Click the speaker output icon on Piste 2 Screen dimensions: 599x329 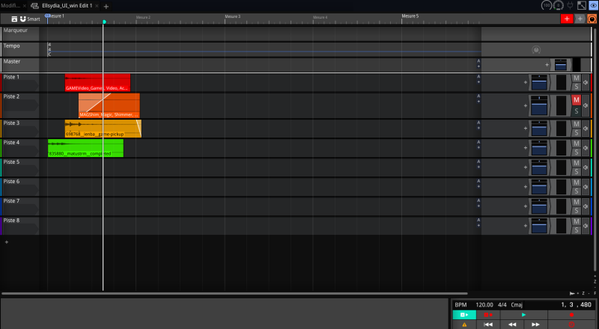[x=586, y=105]
